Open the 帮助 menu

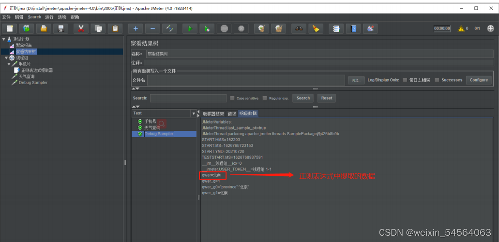pyautogui.click(x=75, y=17)
